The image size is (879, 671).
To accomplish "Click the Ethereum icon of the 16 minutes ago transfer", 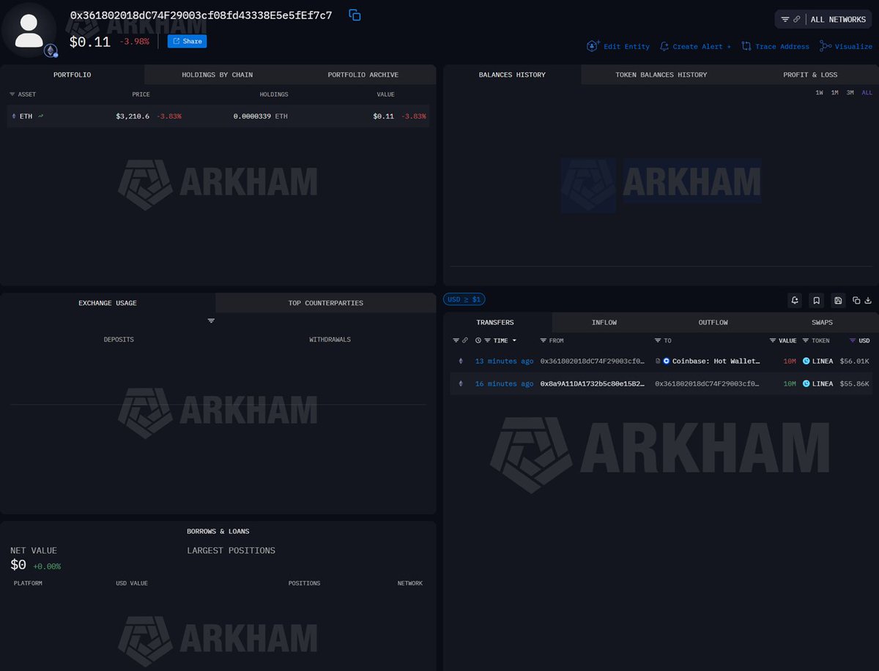I will pos(461,383).
